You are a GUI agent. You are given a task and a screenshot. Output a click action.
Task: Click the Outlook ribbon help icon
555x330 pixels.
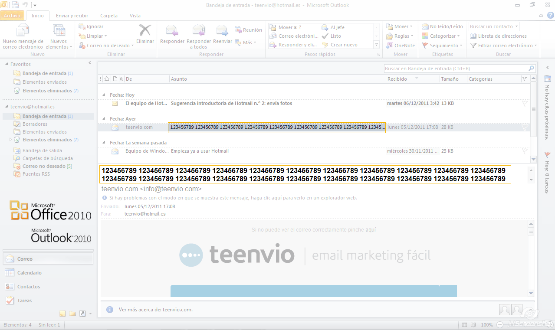coord(550,16)
